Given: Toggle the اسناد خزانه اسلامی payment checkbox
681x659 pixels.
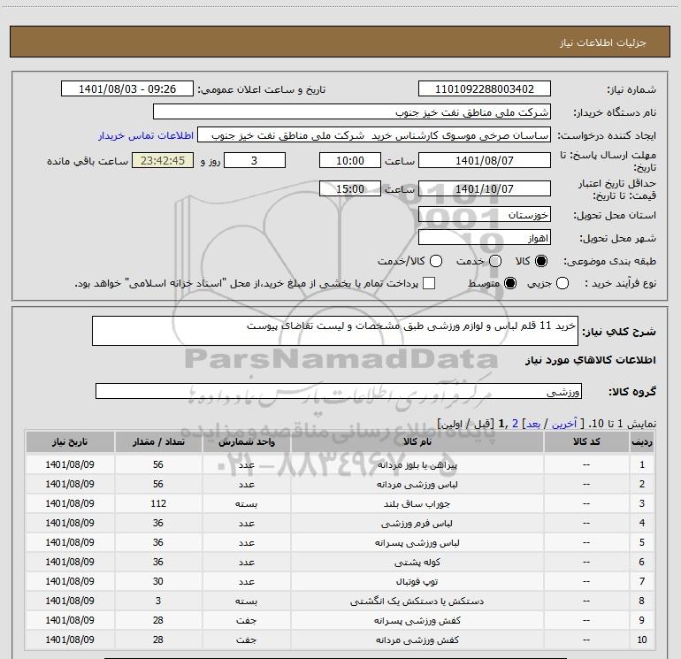Looking at the screenshot, I should [430, 283].
